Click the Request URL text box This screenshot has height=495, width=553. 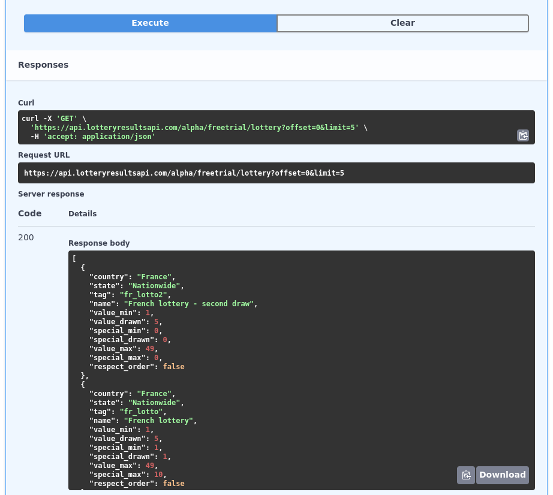click(x=276, y=173)
